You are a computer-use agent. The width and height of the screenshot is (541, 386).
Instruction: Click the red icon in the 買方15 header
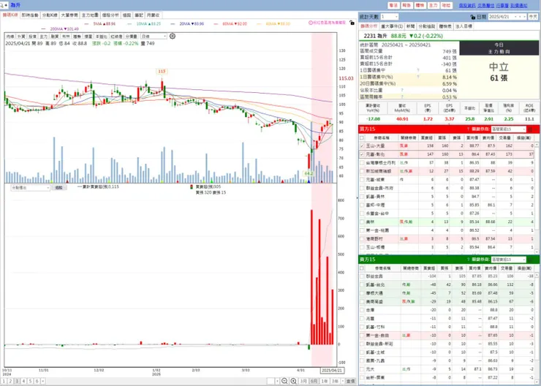pos(530,129)
